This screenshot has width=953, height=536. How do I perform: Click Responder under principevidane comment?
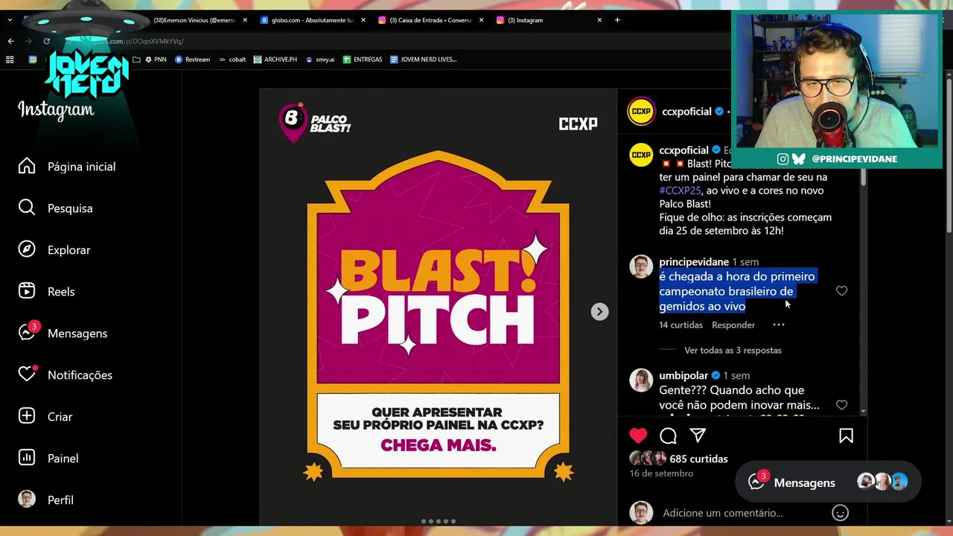tap(733, 325)
